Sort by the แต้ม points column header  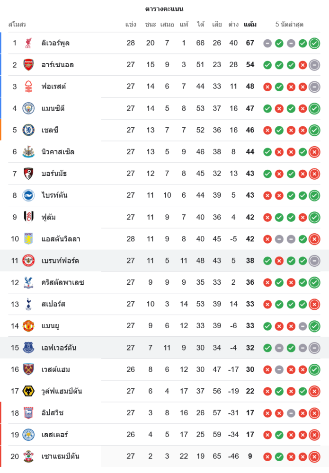tap(250, 24)
